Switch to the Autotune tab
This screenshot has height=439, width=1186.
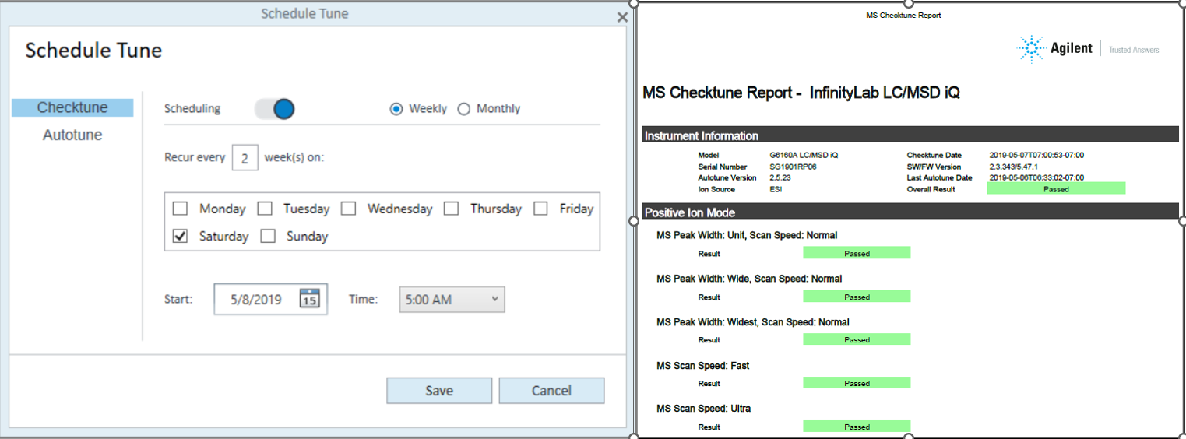click(72, 135)
